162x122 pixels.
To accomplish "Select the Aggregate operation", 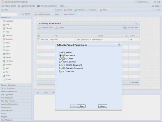I will click(x=8, y=21).
